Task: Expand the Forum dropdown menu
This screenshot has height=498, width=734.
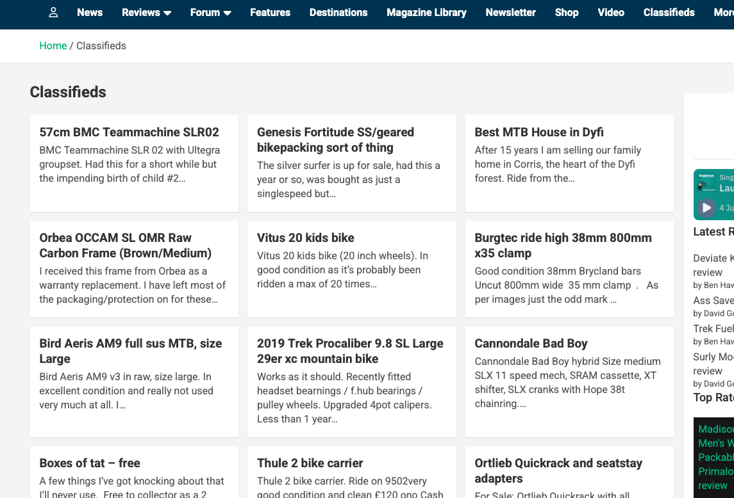Action: tap(210, 12)
